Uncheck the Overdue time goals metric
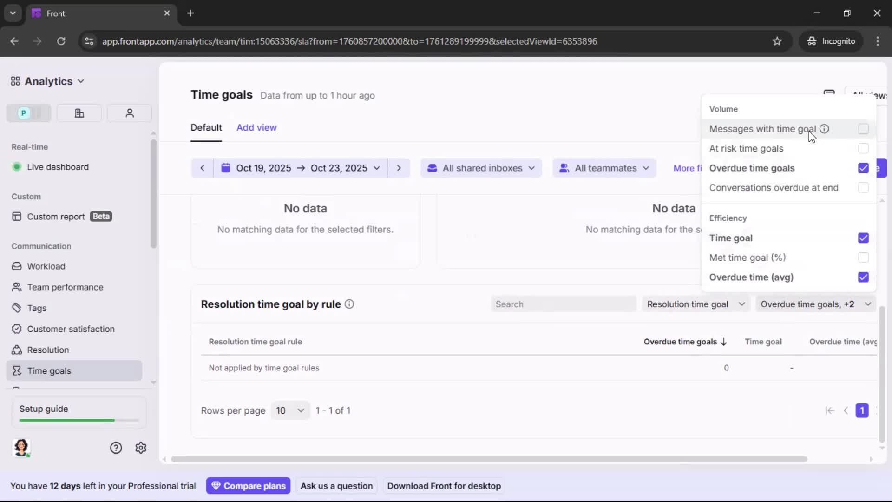 (x=863, y=168)
